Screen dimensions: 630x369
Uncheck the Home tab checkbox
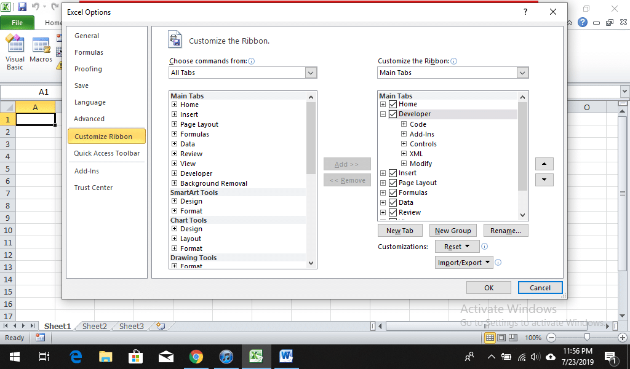[393, 105]
